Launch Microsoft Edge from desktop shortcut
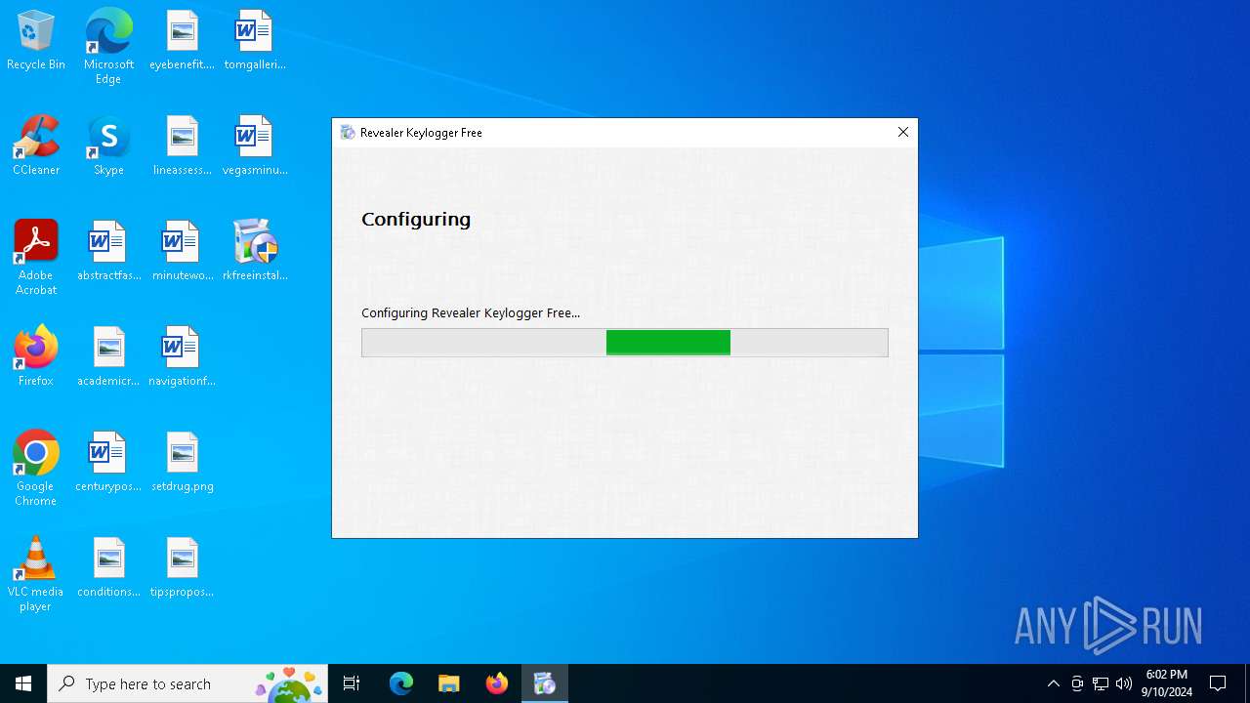 click(108, 47)
